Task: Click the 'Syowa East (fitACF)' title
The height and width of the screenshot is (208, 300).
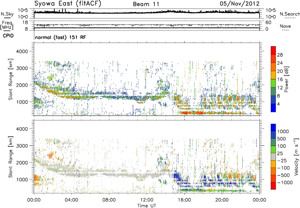Action: (67, 3)
